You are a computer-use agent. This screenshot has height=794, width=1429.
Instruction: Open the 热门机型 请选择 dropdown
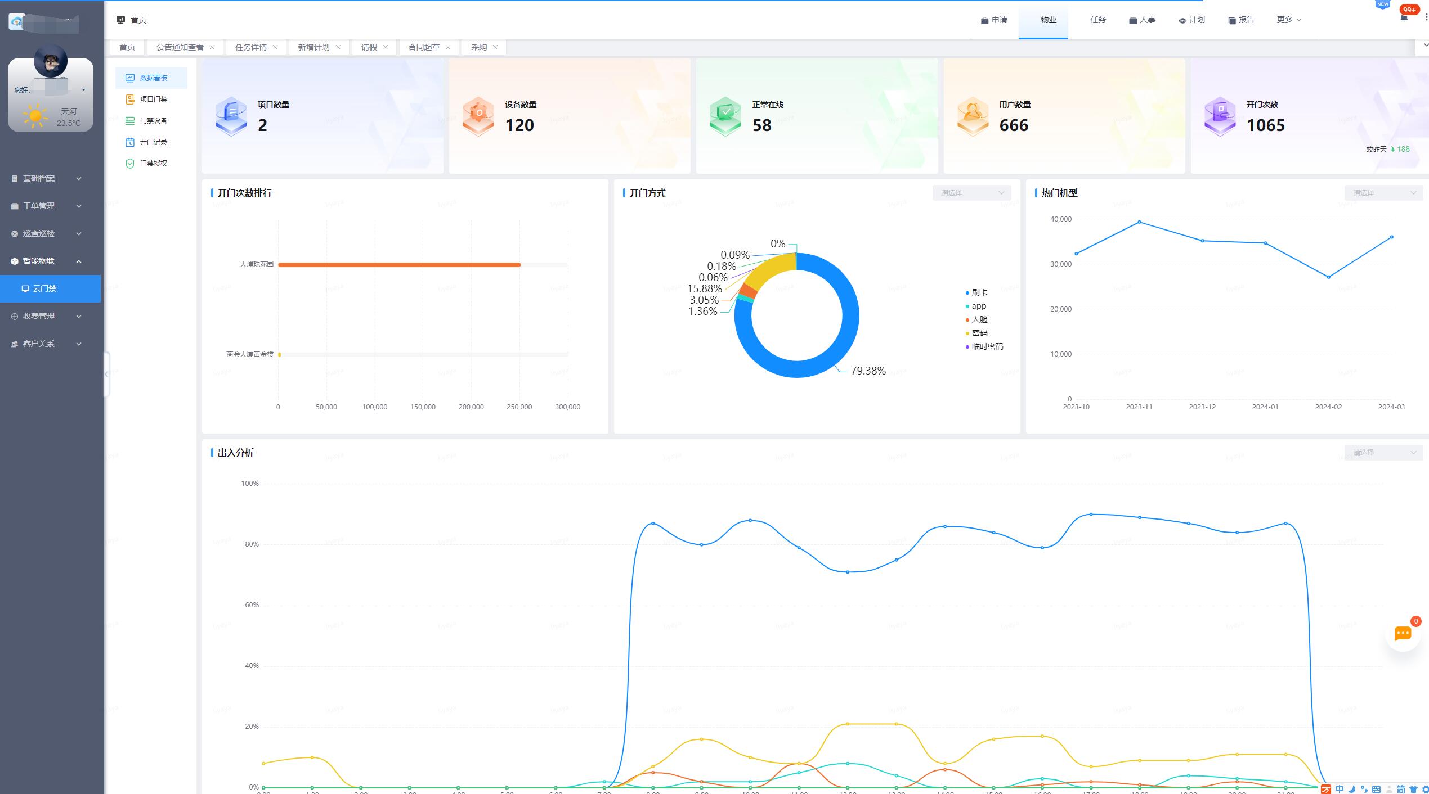click(1383, 193)
